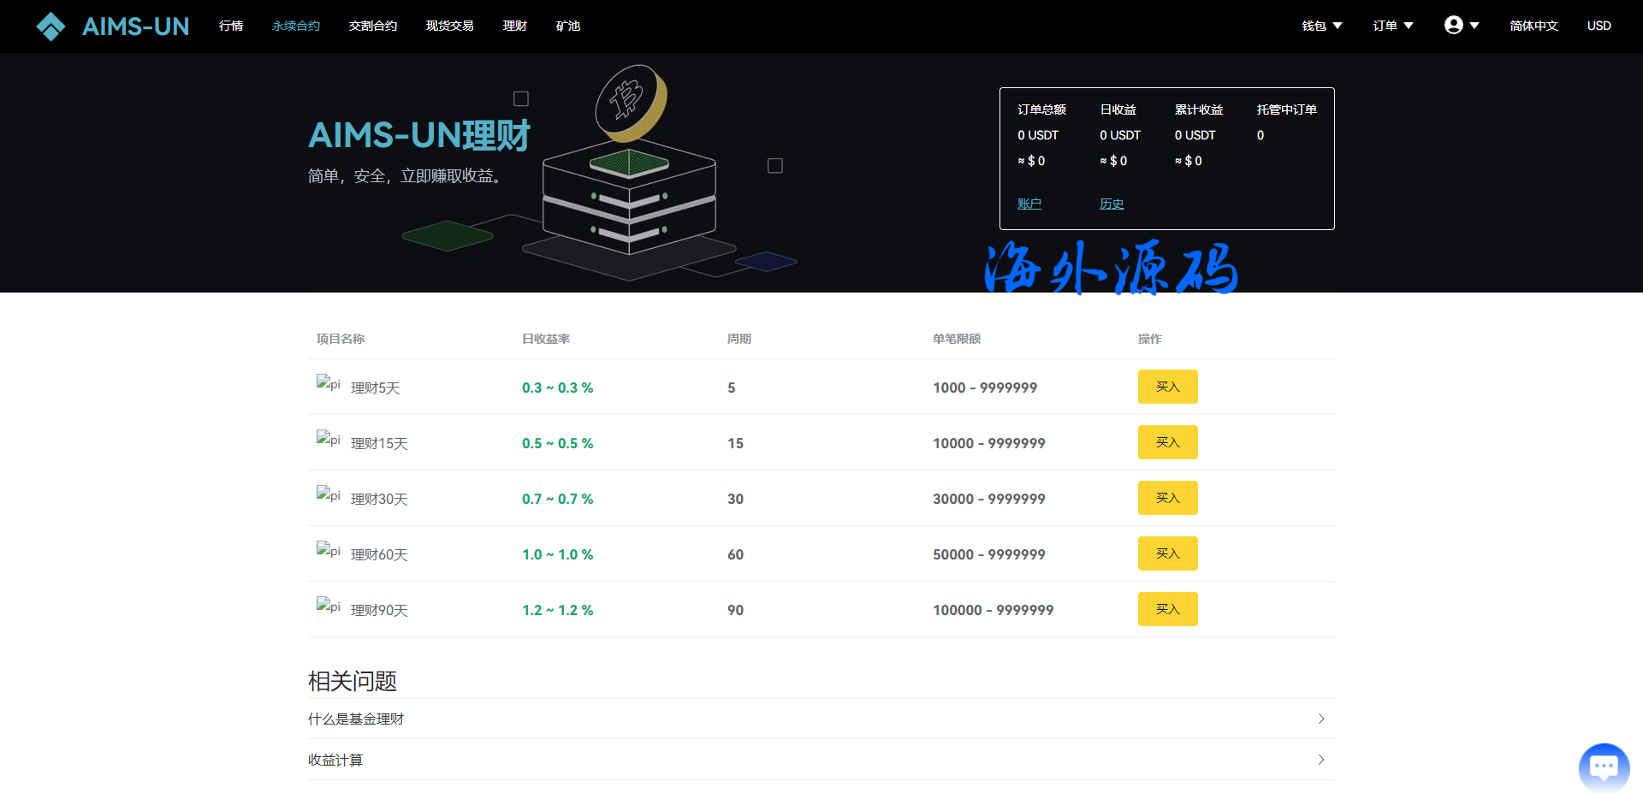The image size is (1643, 793).
Task: Open the live chat support bubble
Action: tap(1603, 767)
